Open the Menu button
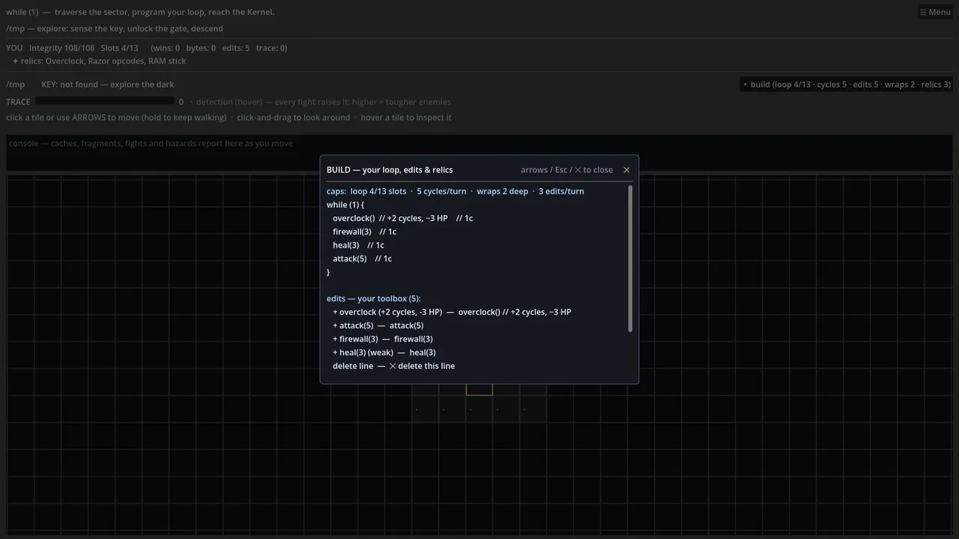Image resolution: width=959 pixels, height=539 pixels. click(x=935, y=12)
